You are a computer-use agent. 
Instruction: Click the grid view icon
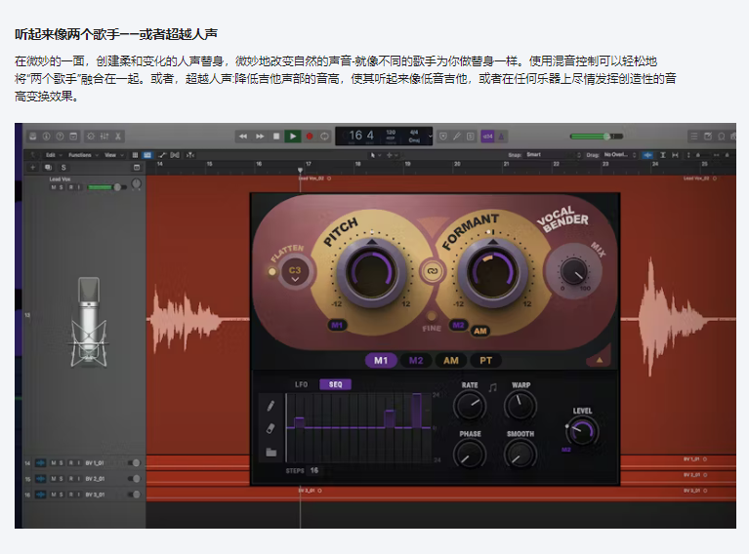point(135,155)
